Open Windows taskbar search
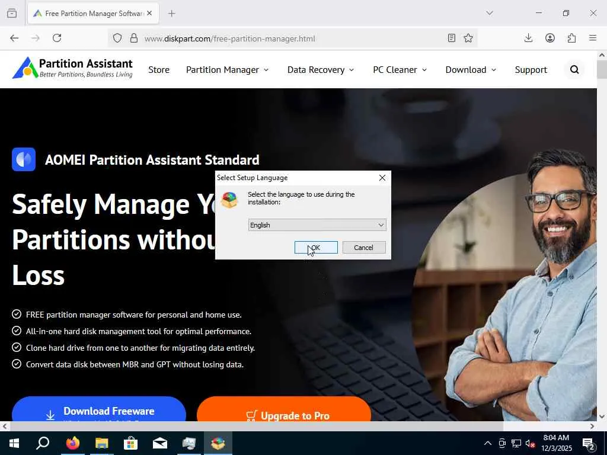The image size is (607, 455). pyautogui.click(x=43, y=443)
